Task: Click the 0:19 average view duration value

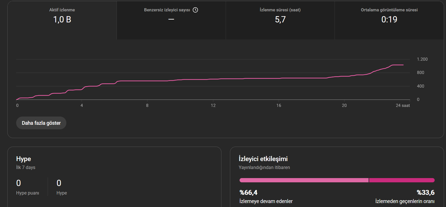Action: 389,20
